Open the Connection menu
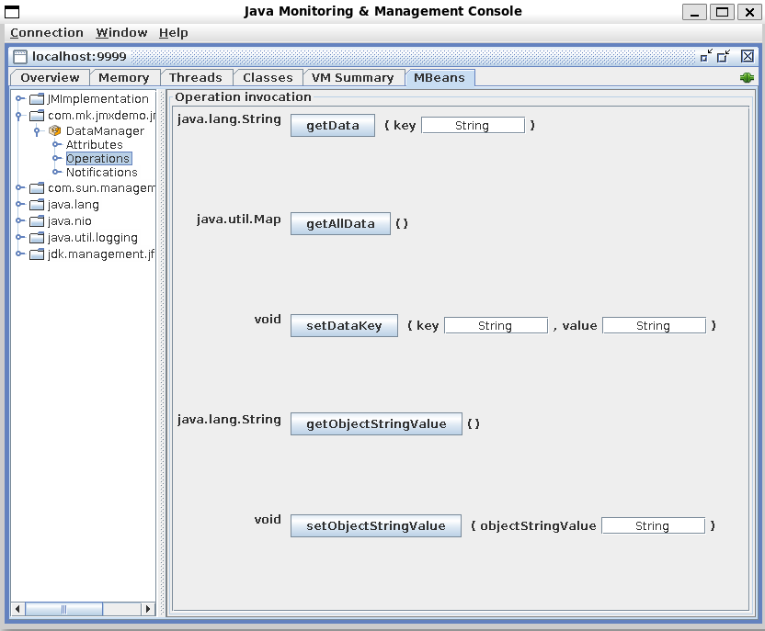This screenshot has width=765, height=631. (47, 33)
